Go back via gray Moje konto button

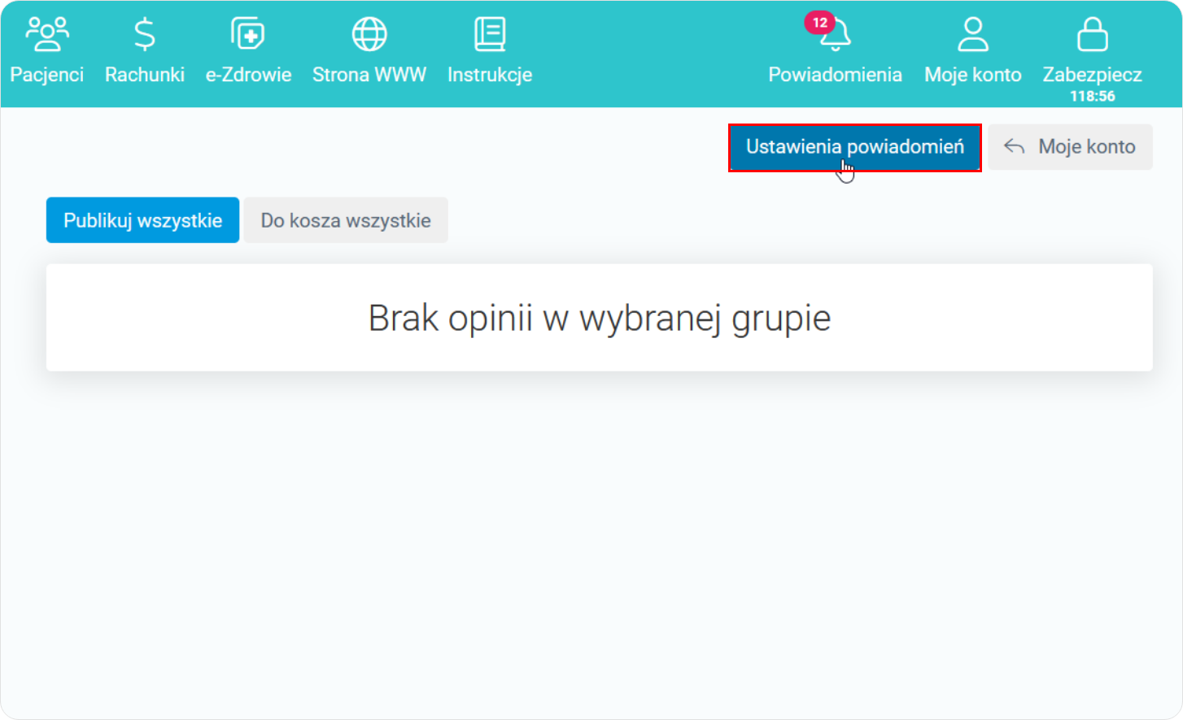[1071, 147]
